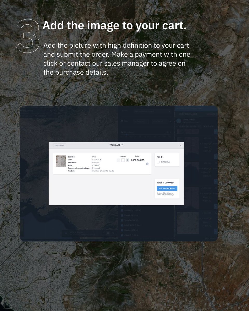Image resolution: width=249 pixels, height=311 pixels.
Task: Toggle the KOMPSAT-2 (1.0 m) checkbox
Action: coord(122,225)
